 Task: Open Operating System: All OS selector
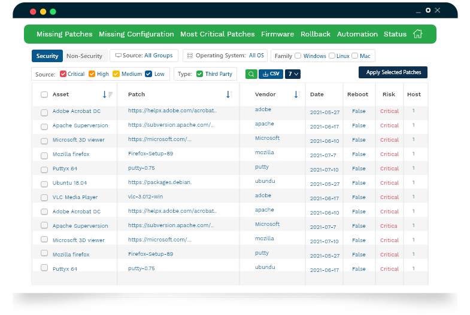coord(225,56)
